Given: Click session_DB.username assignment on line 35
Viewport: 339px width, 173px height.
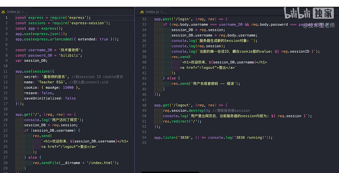Looking at the screenshot, I should click(215, 35).
